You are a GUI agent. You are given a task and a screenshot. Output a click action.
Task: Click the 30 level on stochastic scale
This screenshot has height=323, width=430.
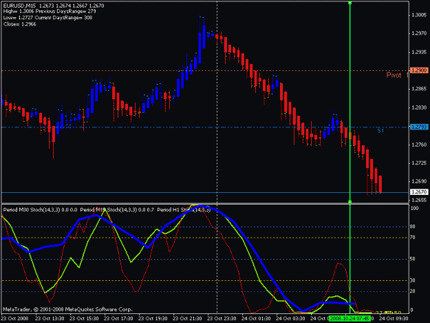[413, 280]
